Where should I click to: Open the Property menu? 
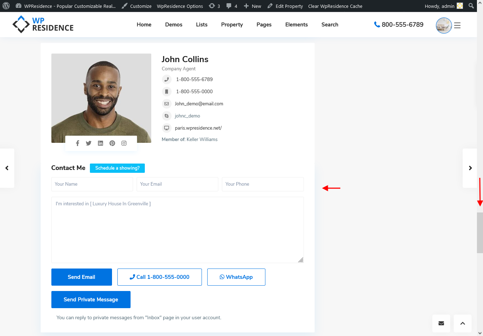(x=232, y=25)
